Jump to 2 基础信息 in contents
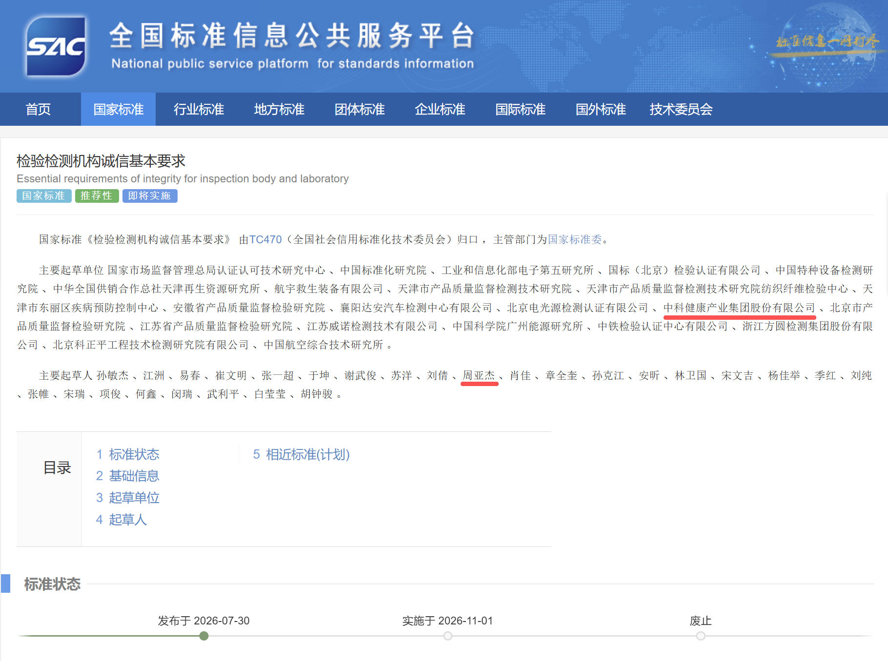888x661 pixels. pyautogui.click(x=128, y=476)
